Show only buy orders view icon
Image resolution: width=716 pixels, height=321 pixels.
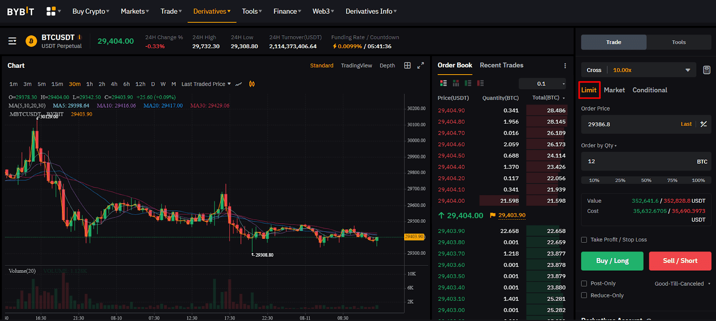point(468,83)
